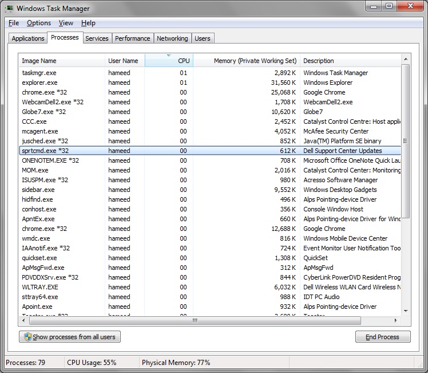This screenshot has width=428, height=373.
Task: Open the Help menu
Action: [x=88, y=23]
